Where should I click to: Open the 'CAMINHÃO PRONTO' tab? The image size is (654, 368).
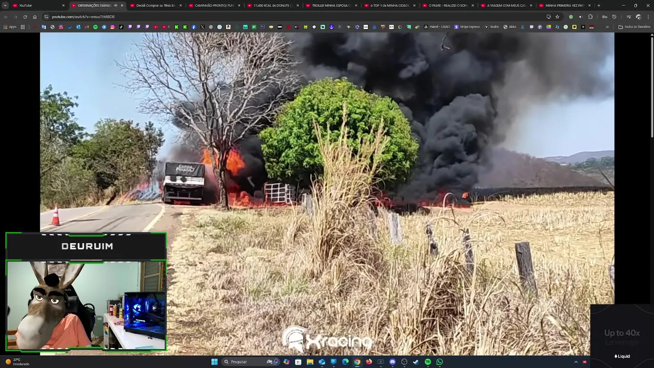pos(214,5)
